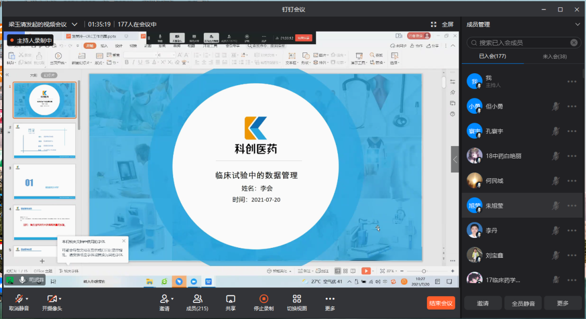Image resolution: width=586 pixels, height=319 pixels.
Task: Collapse the 成员管理 panel chevron
Action: (x=577, y=24)
